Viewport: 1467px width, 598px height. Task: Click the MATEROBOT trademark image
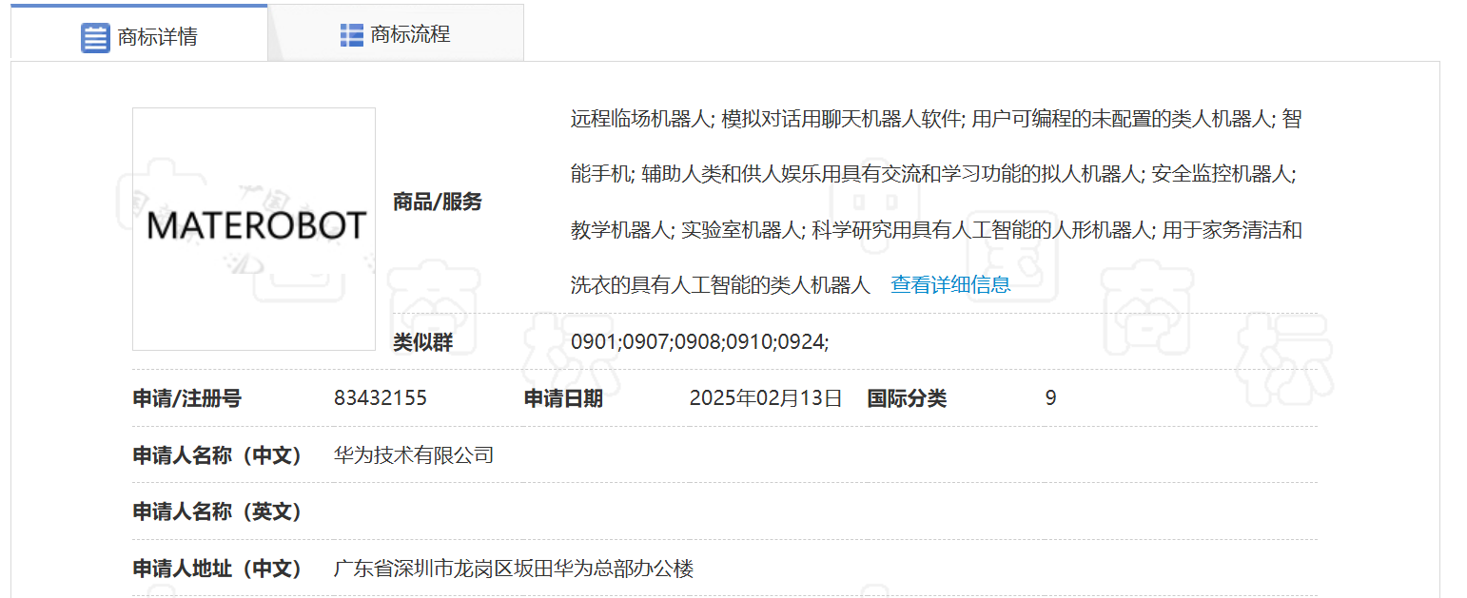pyautogui.click(x=254, y=229)
